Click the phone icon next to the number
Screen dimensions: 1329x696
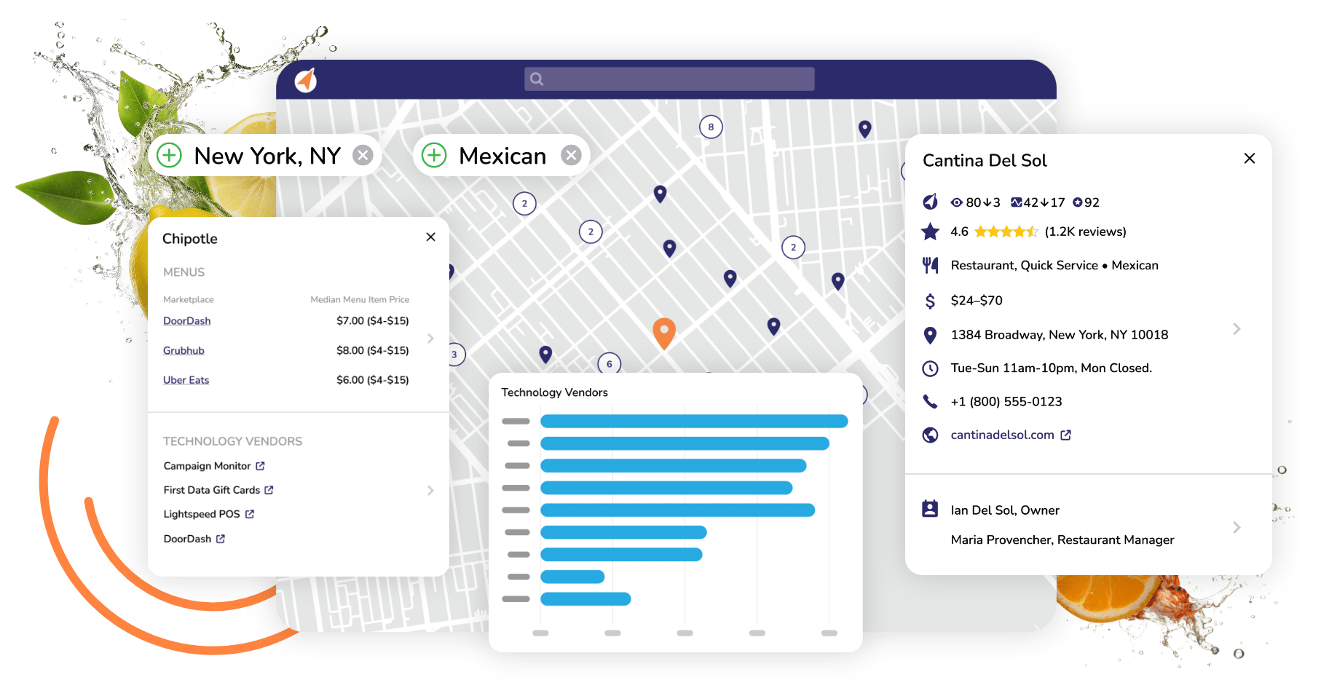(x=930, y=401)
